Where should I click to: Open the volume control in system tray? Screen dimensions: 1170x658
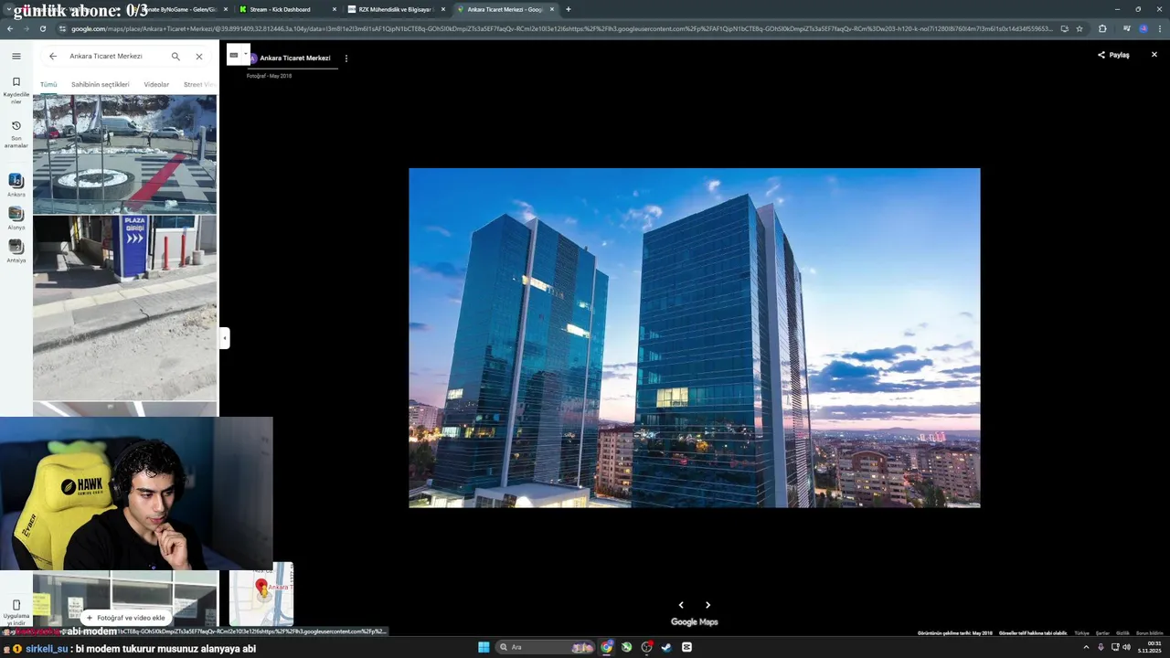pos(1126,647)
